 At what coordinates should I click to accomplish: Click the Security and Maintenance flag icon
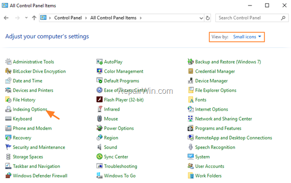pos(8,147)
